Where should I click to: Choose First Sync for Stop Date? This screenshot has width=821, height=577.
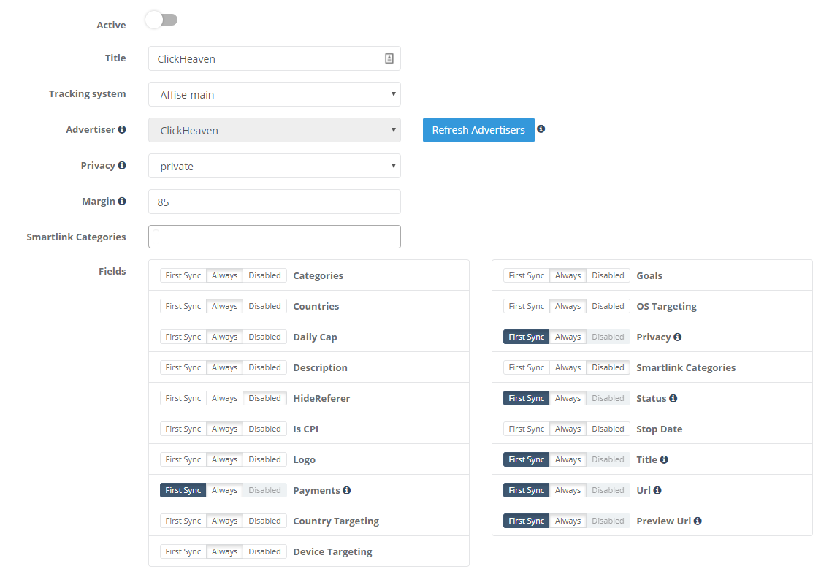527,429
